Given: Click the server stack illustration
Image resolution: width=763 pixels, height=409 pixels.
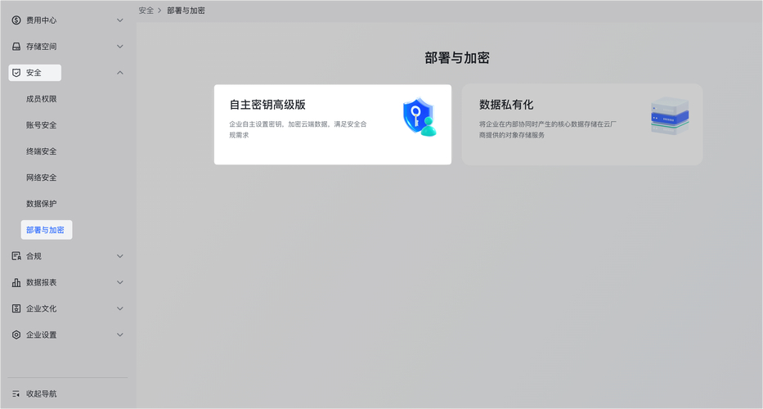Looking at the screenshot, I should click(x=670, y=116).
